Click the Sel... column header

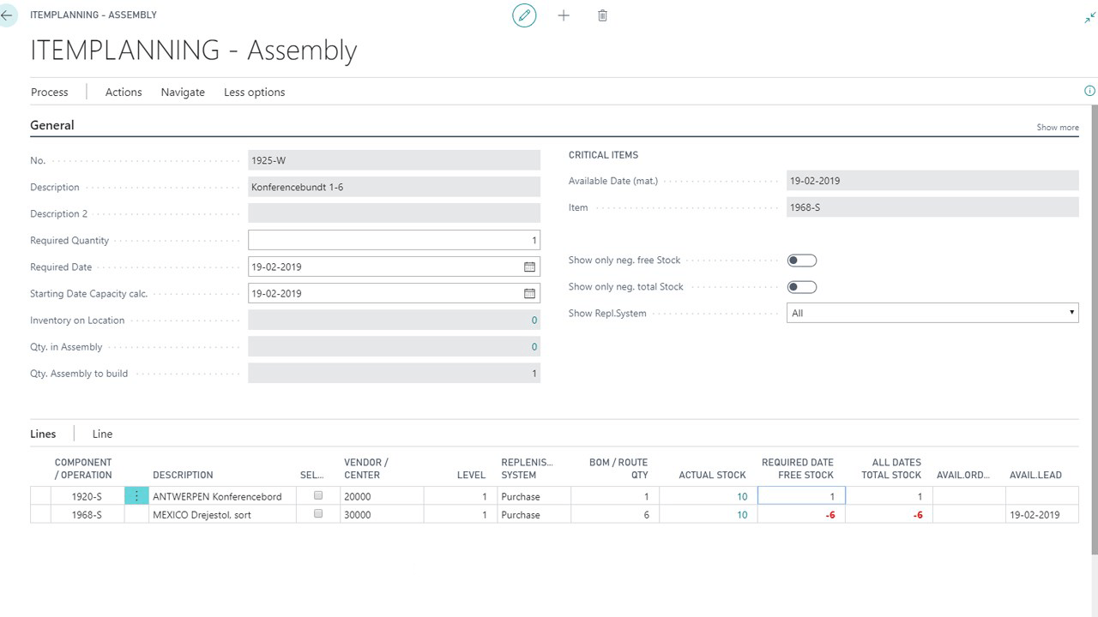point(312,475)
